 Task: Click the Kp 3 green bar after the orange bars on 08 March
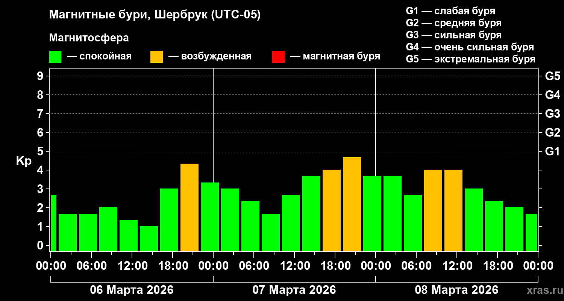474,220
